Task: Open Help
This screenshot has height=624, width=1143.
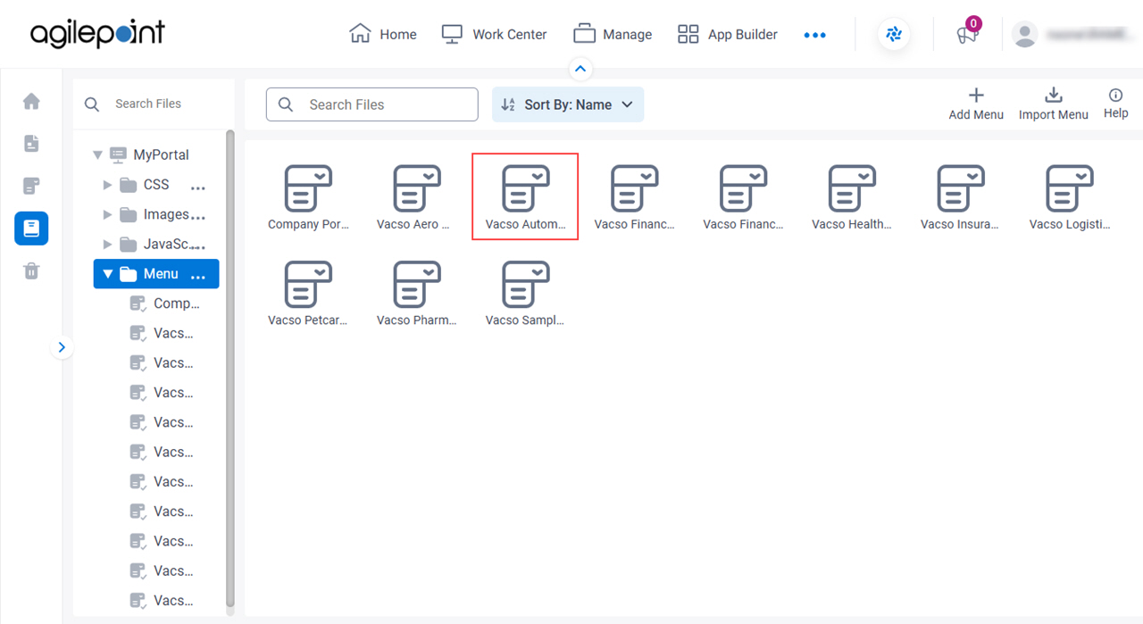Action: (1116, 104)
